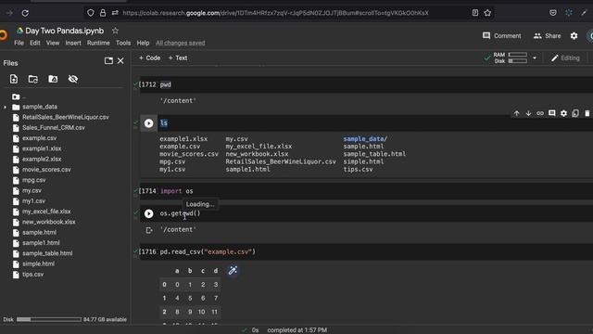Mirror cell in tab icon
Viewport: 593px width, 334px height.
(575, 113)
